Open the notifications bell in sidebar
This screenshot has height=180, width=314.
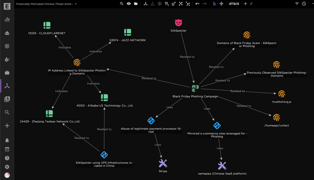click(7, 140)
